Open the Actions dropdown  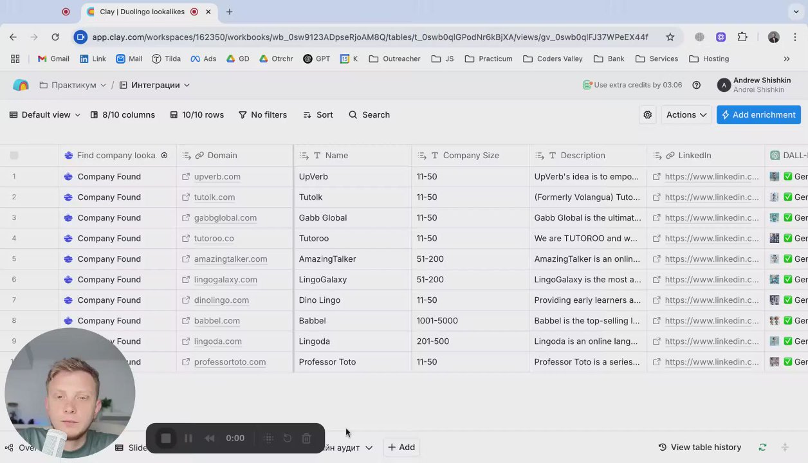[x=686, y=114]
